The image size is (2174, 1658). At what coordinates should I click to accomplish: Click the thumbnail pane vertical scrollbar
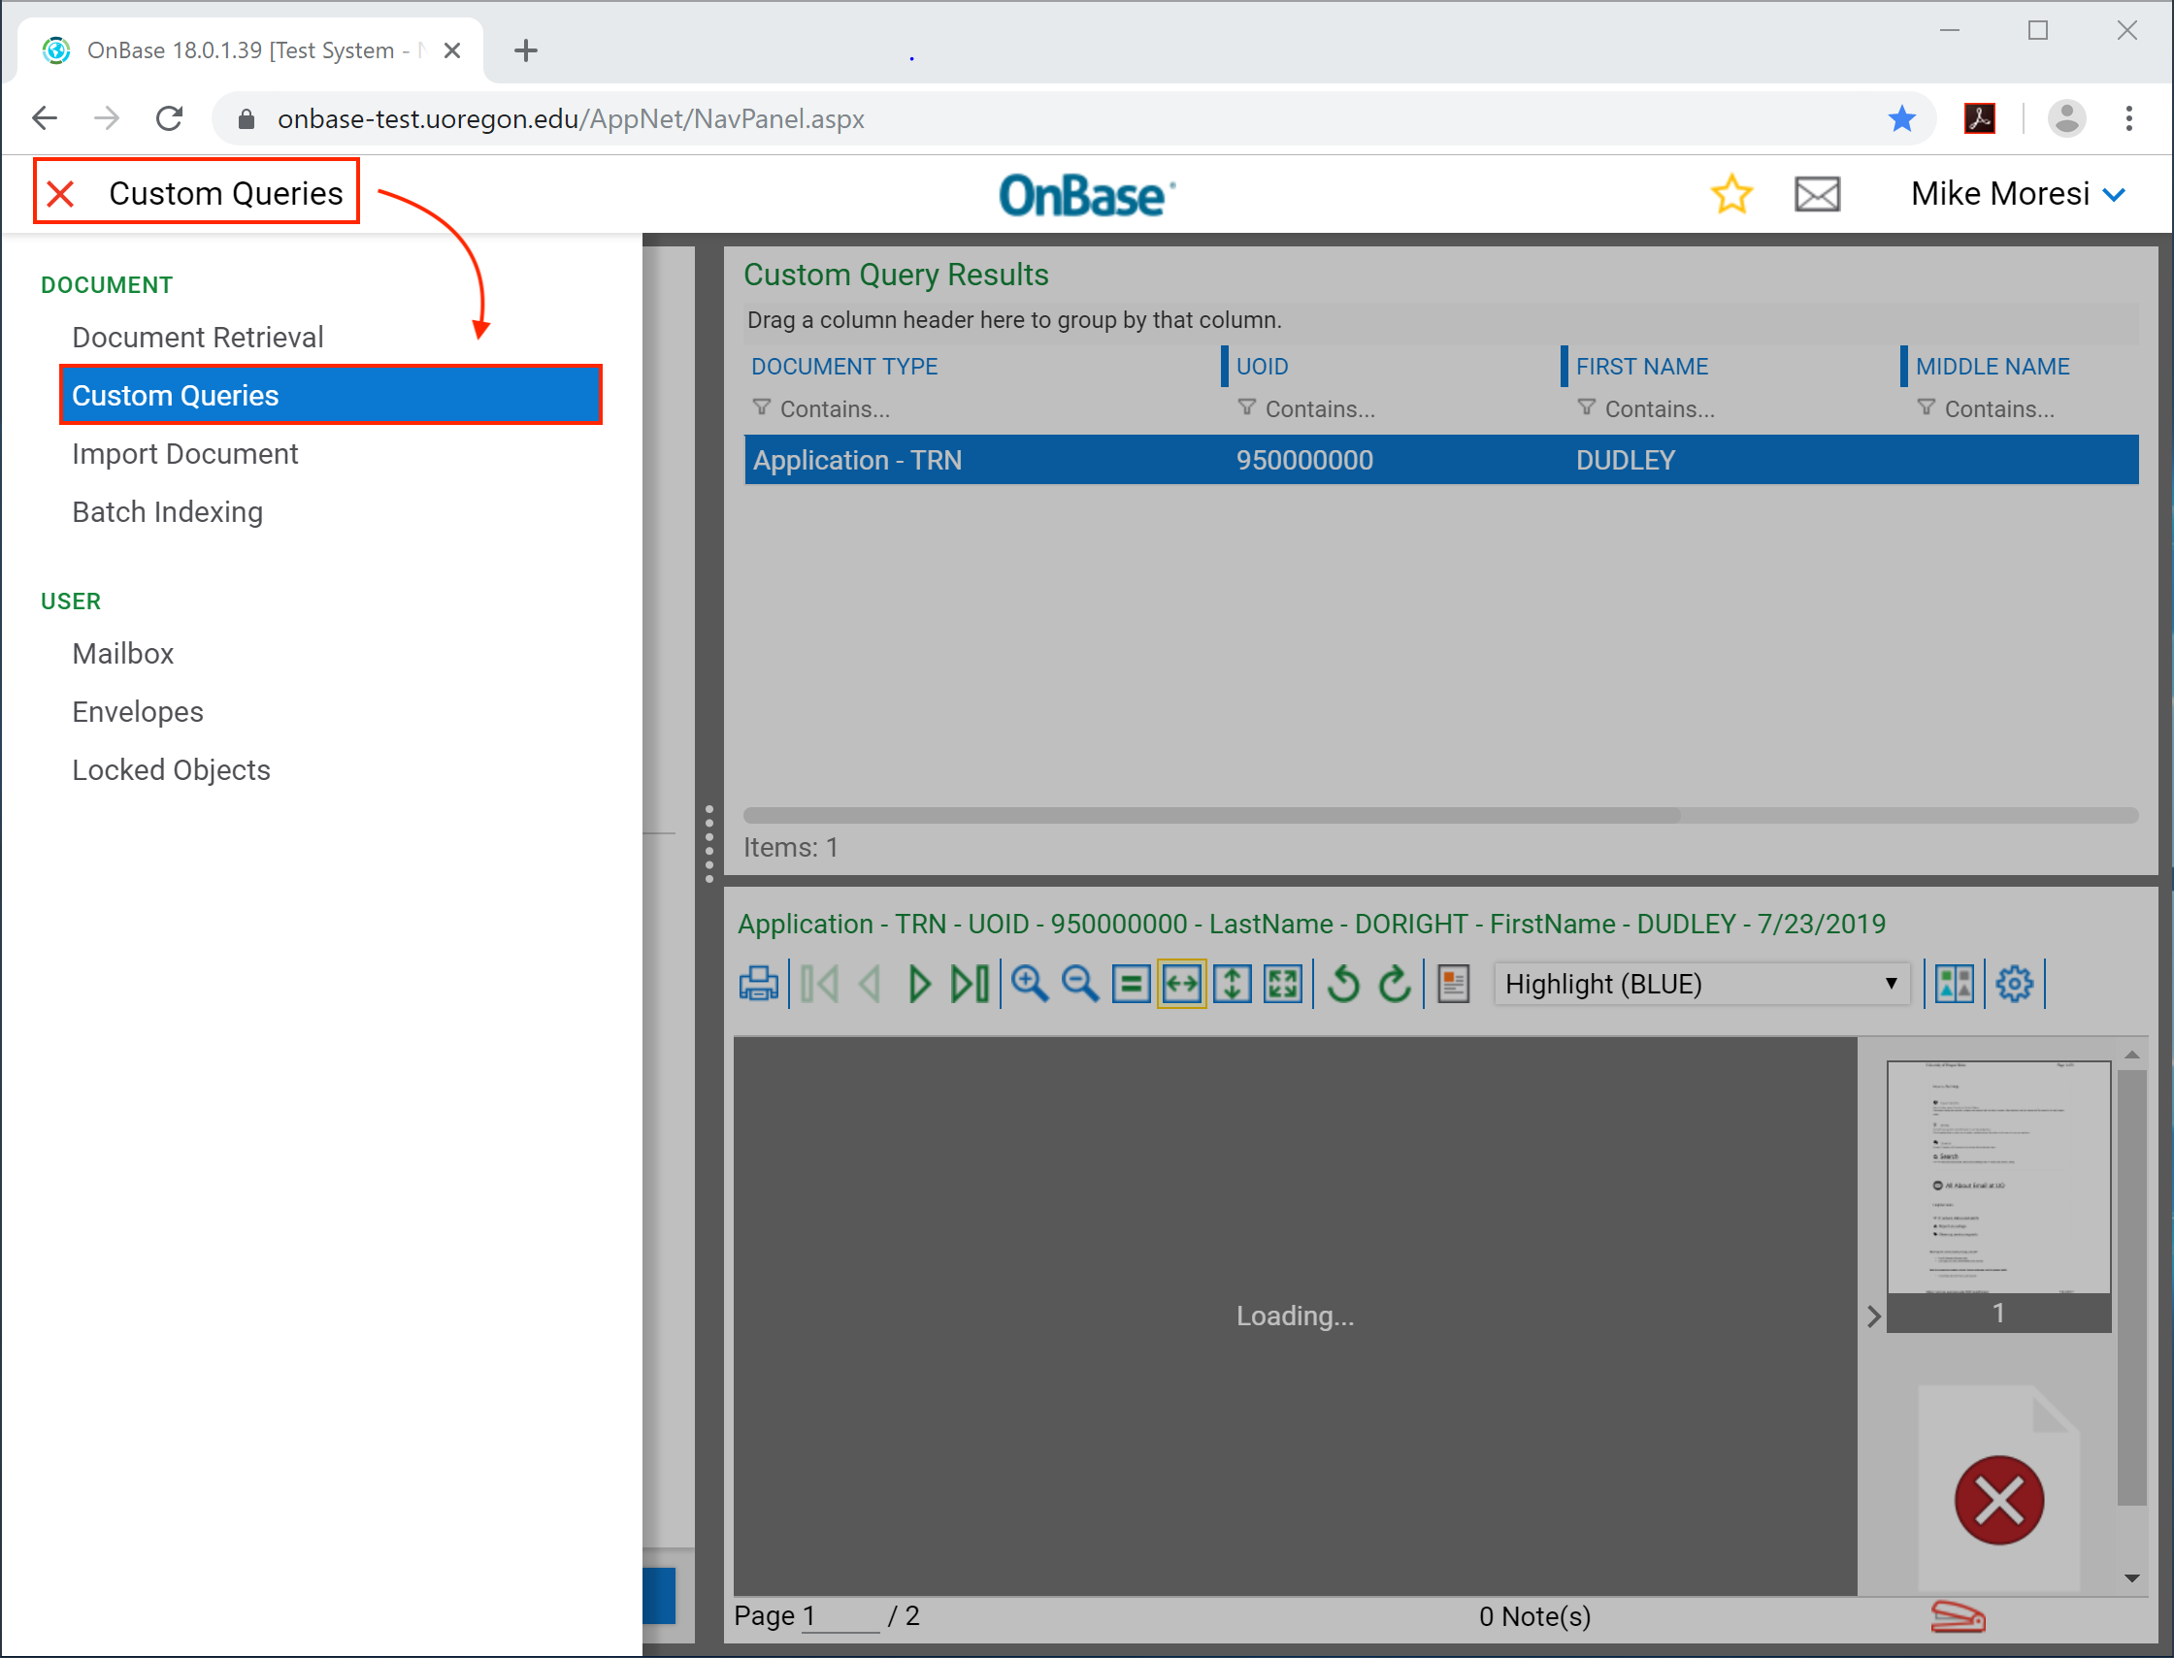2131,1287
